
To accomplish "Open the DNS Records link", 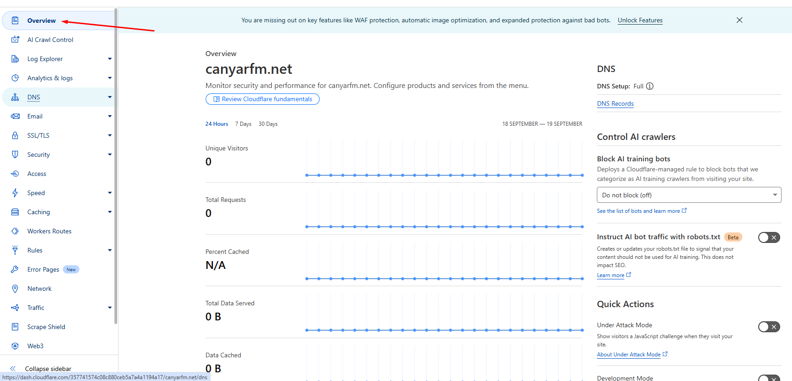I will click(615, 103).
